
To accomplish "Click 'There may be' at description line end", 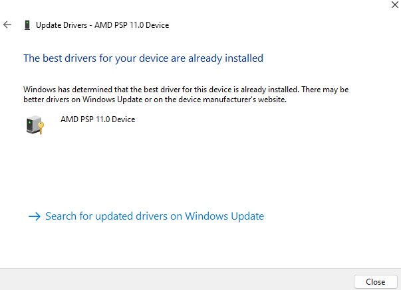I will click(325, 90).
